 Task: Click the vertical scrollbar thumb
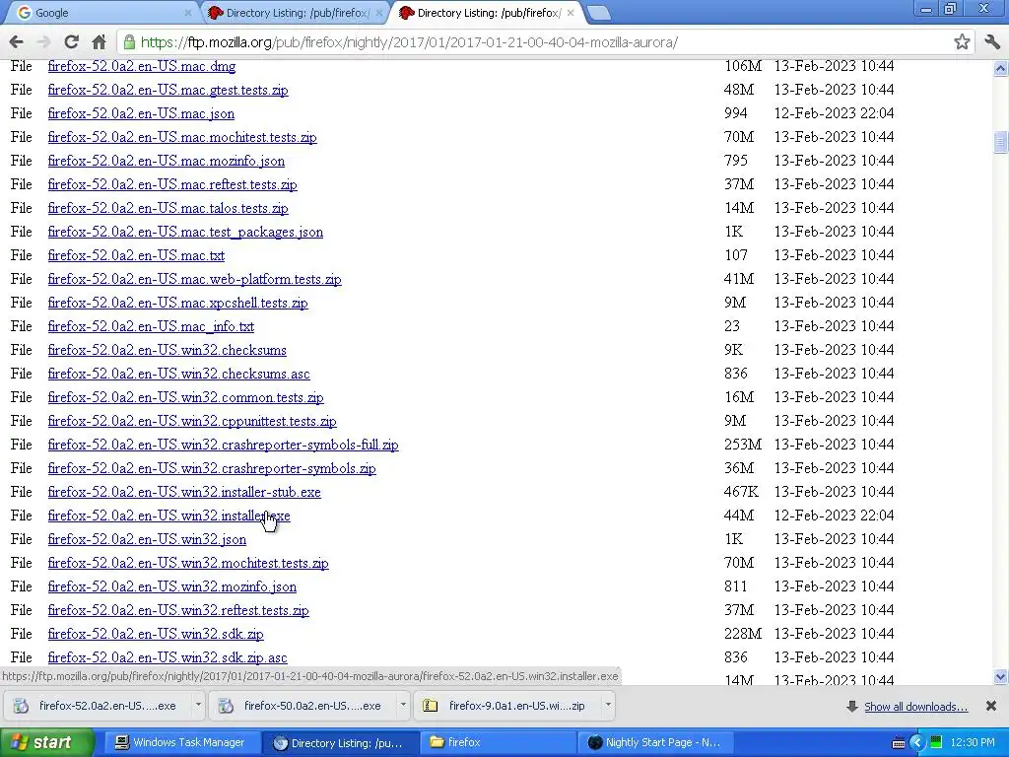1000,142
